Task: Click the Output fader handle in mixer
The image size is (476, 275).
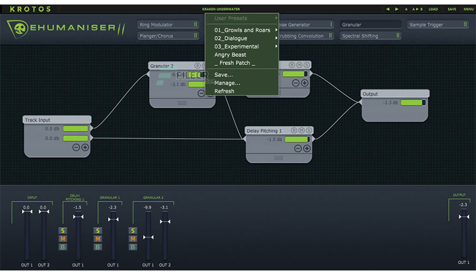Action: tap(464, 217)
